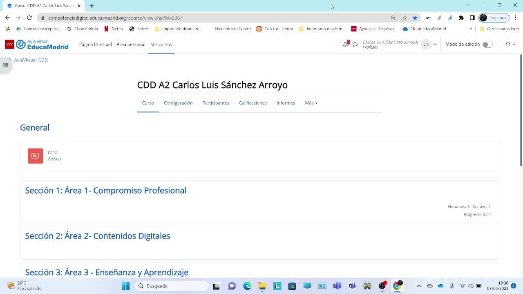Open the Otros marcadores bookmarks folder
Image resolution: width=523 pixels, height=294 pixels.
pyautogui.click(x=499, y=29)
